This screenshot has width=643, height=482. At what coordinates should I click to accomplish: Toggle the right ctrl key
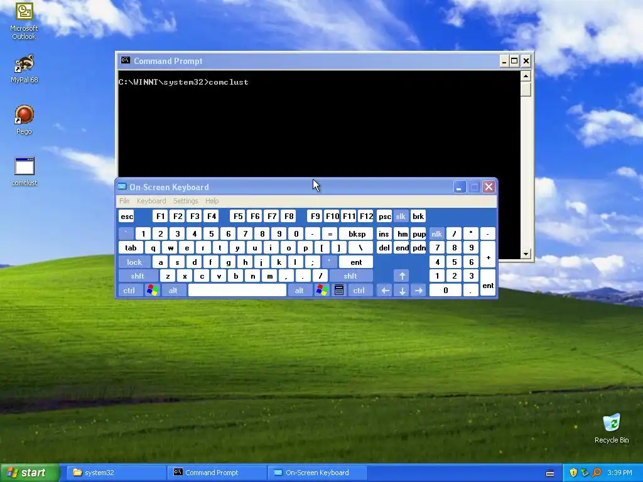359,290
